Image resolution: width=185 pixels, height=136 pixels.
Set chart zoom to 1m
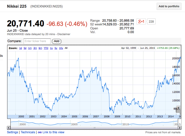tap(30, 48)
